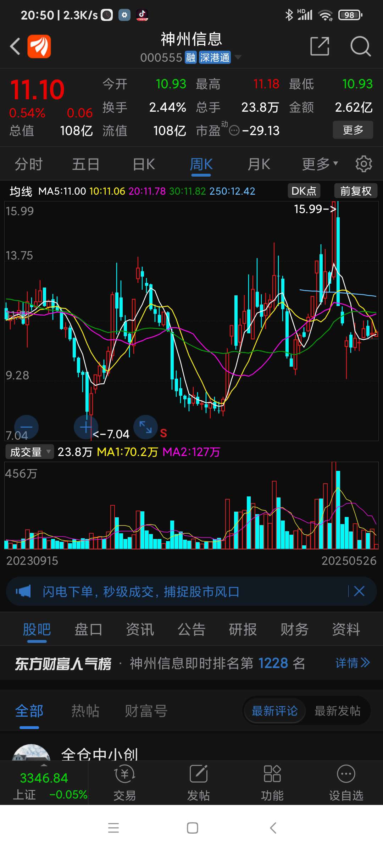This screenshot has width=383, height=851.
Task: Open the 盘口 tab
Action: (88, 630)
